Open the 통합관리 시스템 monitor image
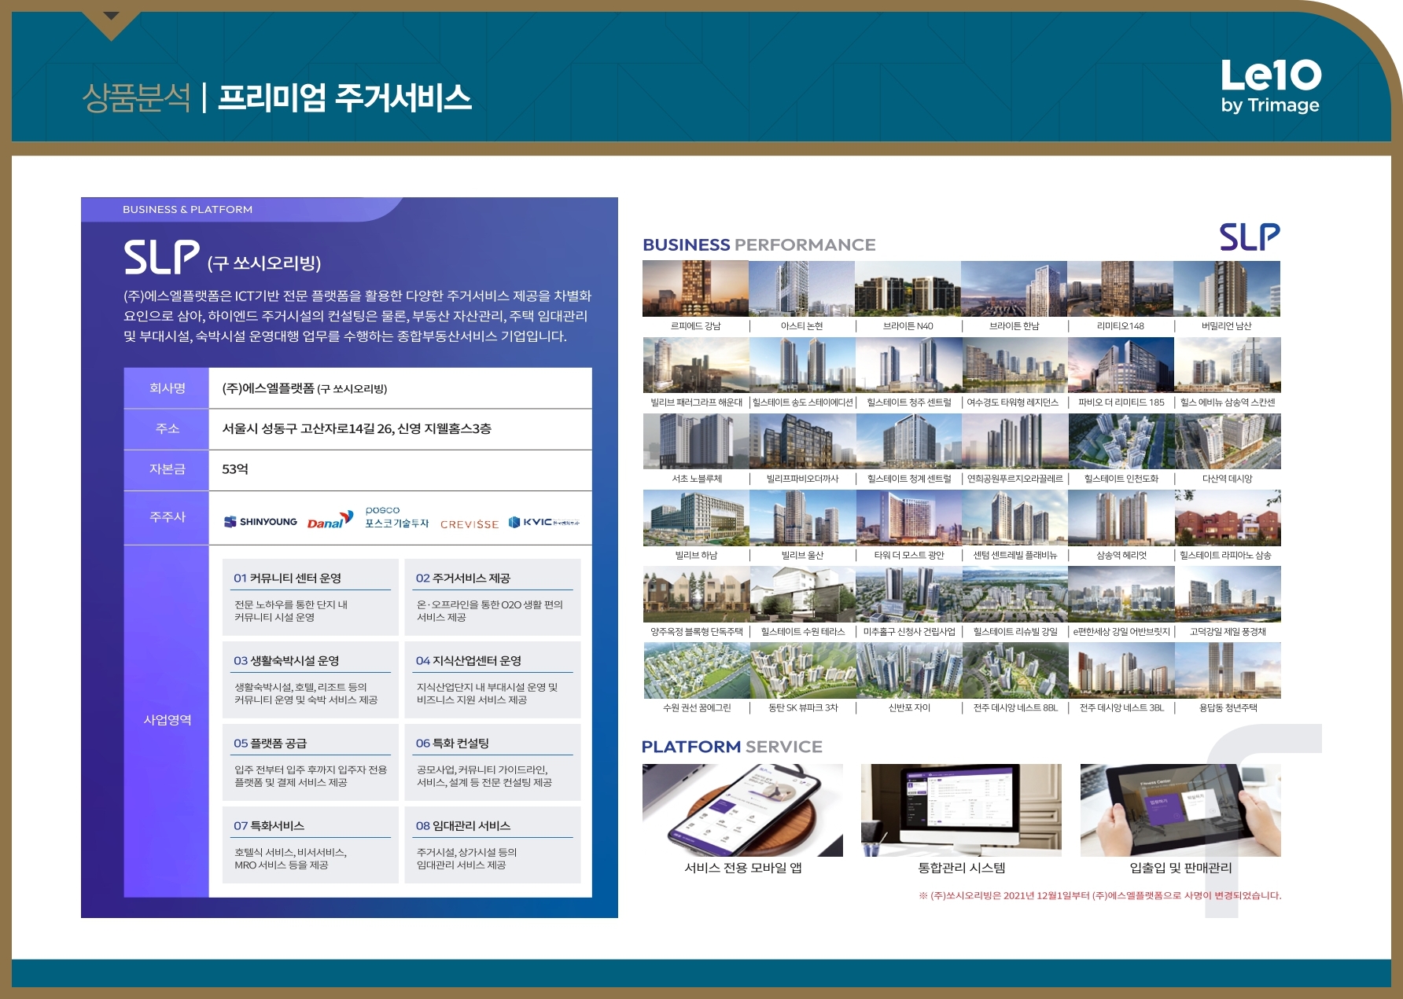This screenshot has width=1403, height=999. pyautogui.click(x=961, y=810)
